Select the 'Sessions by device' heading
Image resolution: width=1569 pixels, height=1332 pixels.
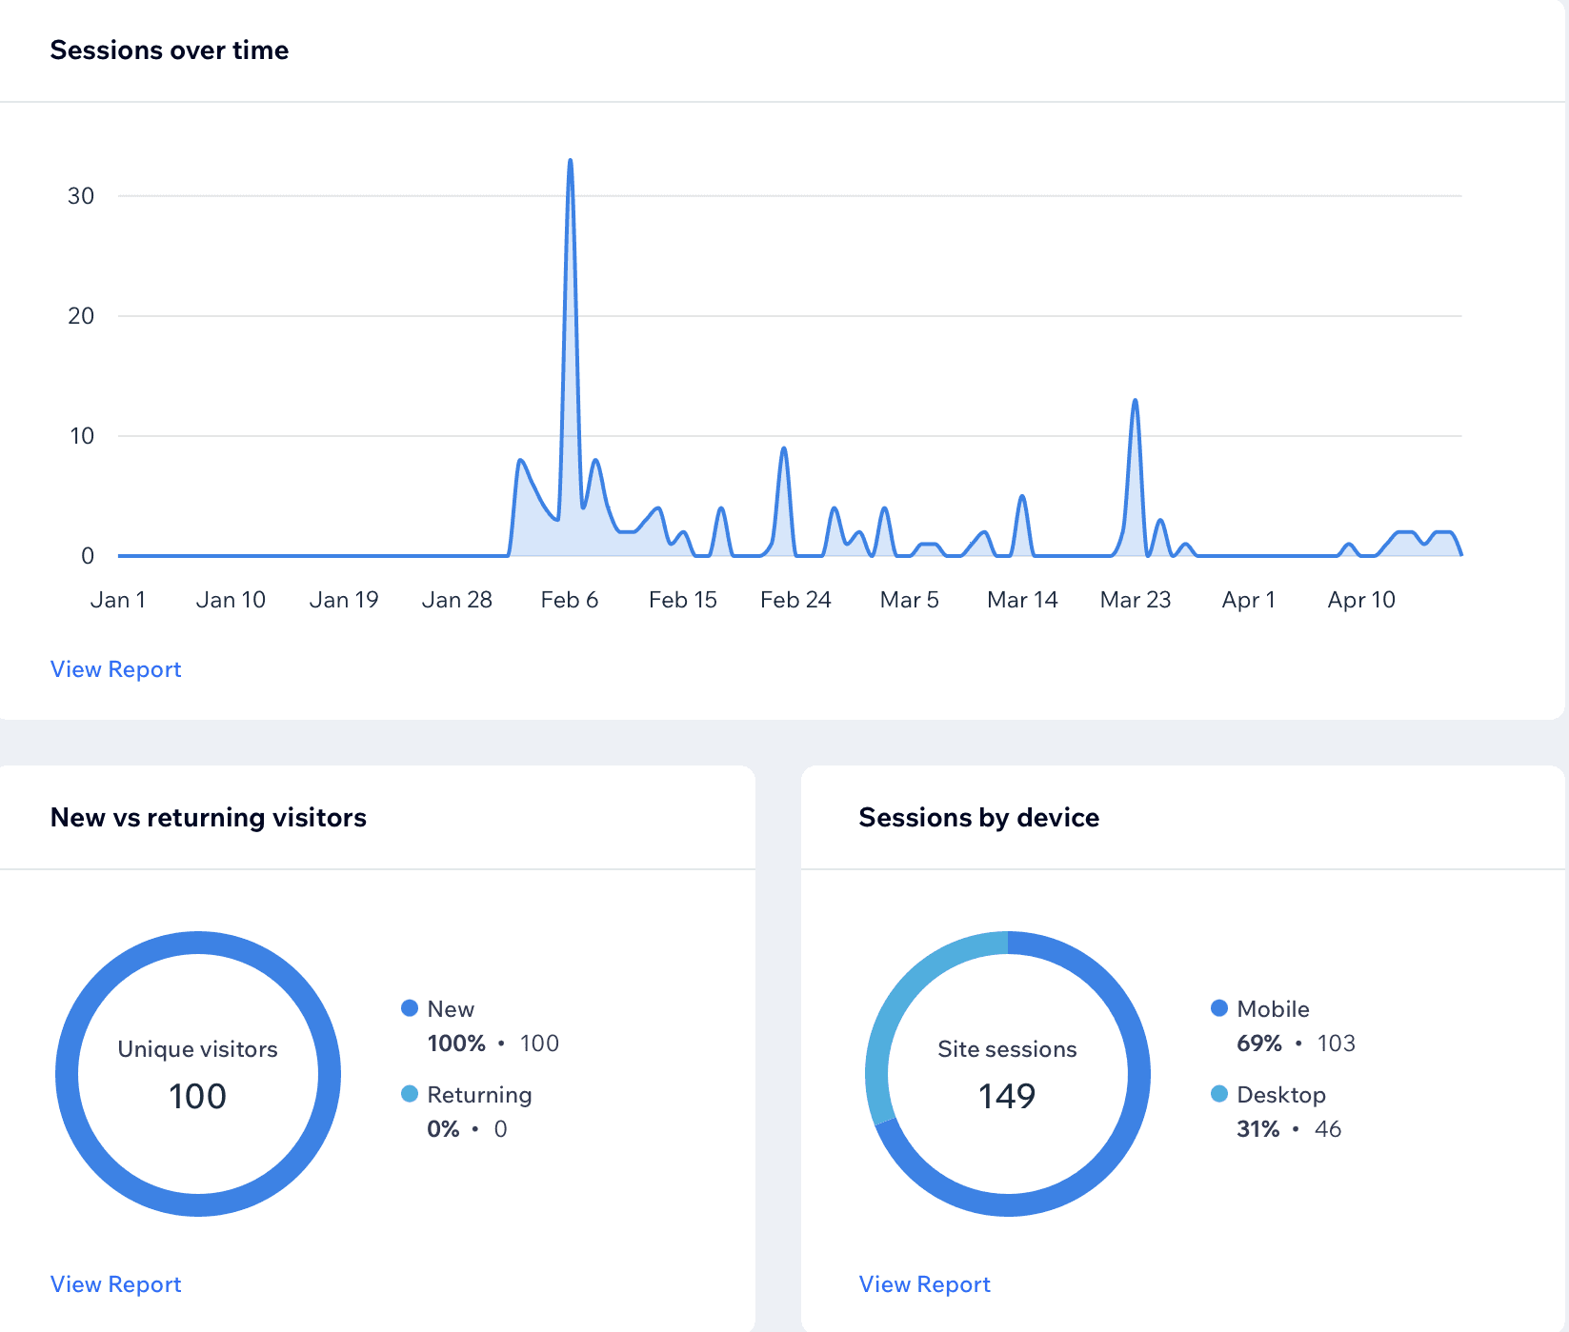979,817
